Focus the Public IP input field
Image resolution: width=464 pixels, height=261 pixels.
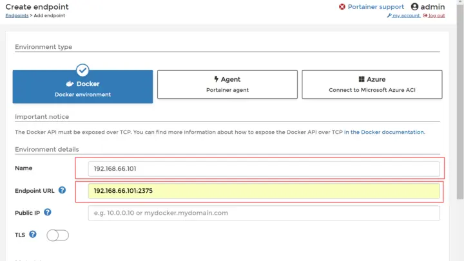pos(264,213)
